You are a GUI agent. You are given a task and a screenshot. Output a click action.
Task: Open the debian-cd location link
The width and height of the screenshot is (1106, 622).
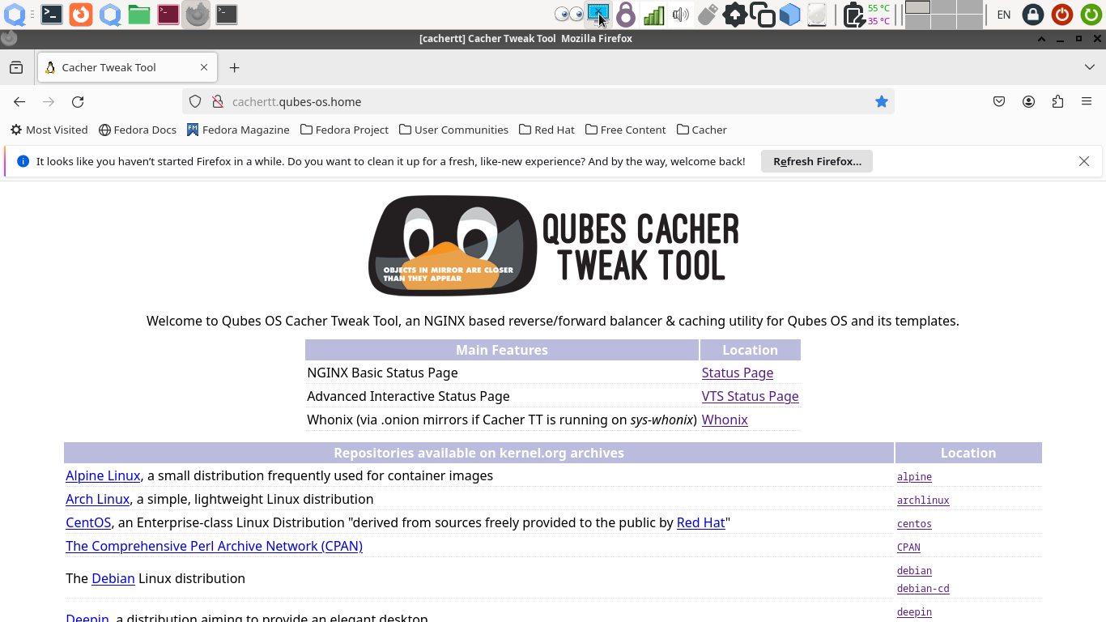[x=923, y=589]
